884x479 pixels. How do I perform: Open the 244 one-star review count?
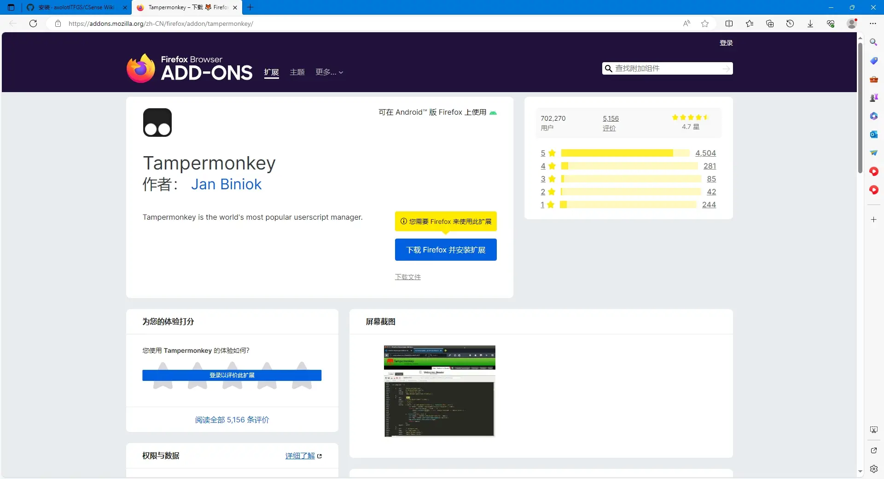click(709, 204)
